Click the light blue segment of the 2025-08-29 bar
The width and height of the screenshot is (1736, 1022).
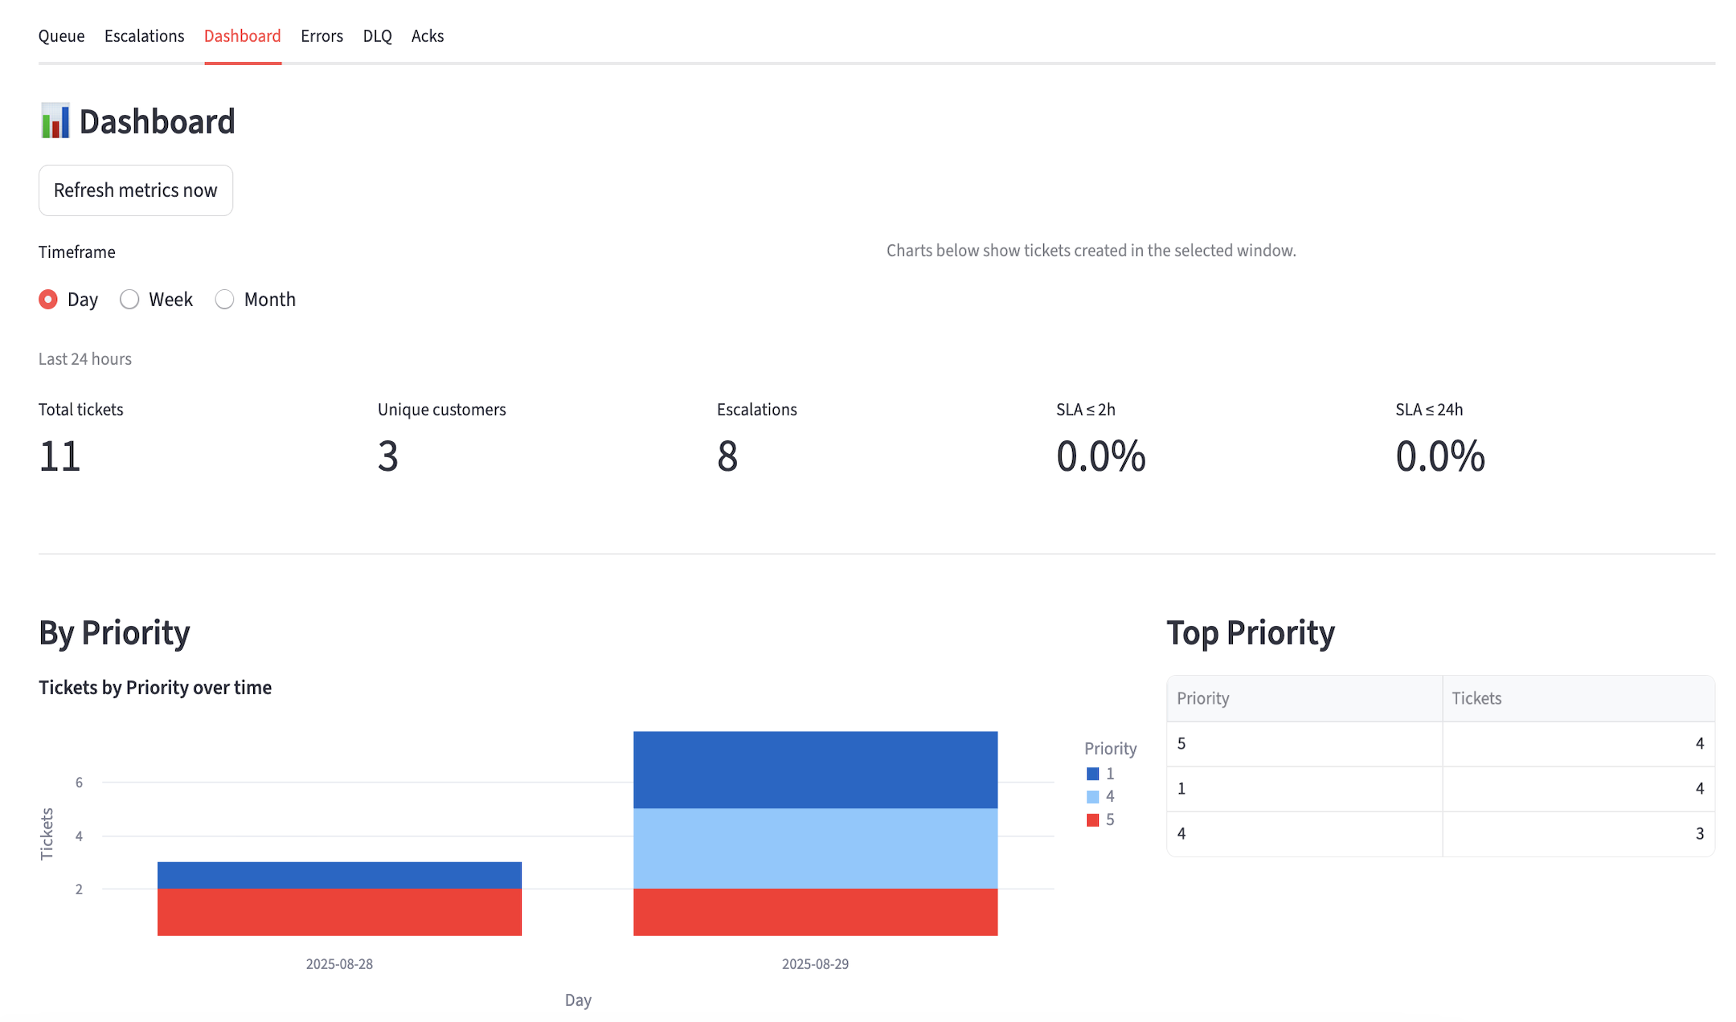[815, 848]
